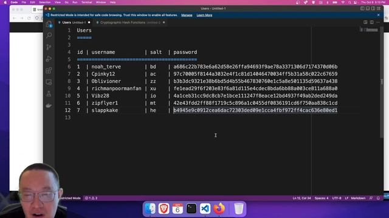Open Terminal from the Dock
Screen dimensions: 389x218
[191, 208]
